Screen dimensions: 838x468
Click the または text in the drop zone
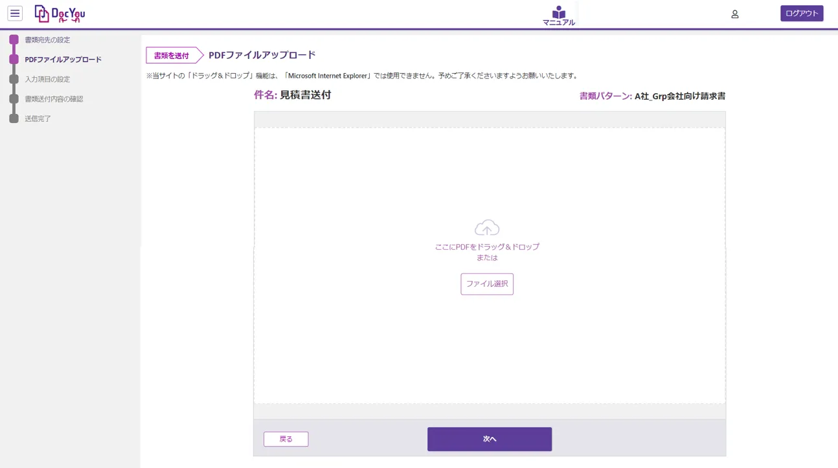487,258
